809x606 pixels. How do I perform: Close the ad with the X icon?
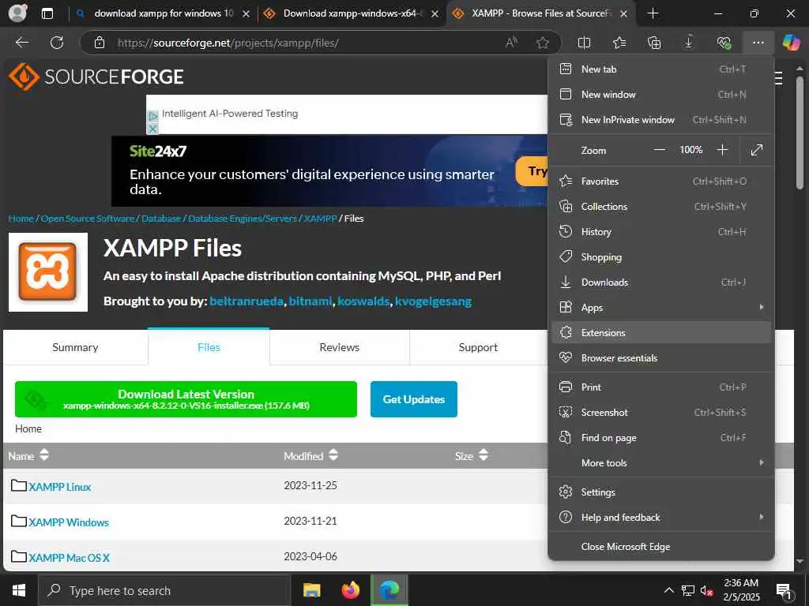tap(152, 129)
